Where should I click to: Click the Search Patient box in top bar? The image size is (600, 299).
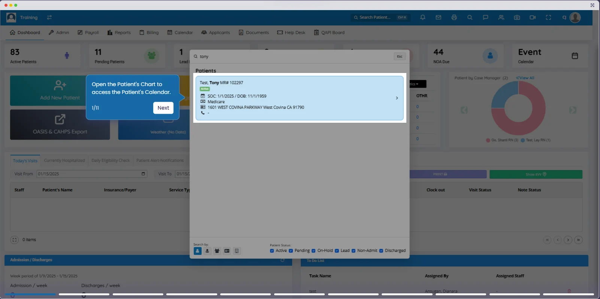click(380, 17)
